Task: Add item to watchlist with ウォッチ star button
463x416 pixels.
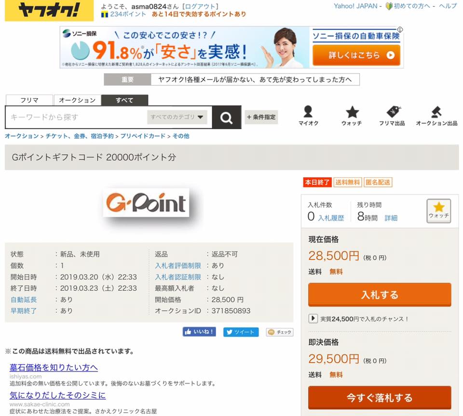Action: pyautogui.click(x=438, y=211)
